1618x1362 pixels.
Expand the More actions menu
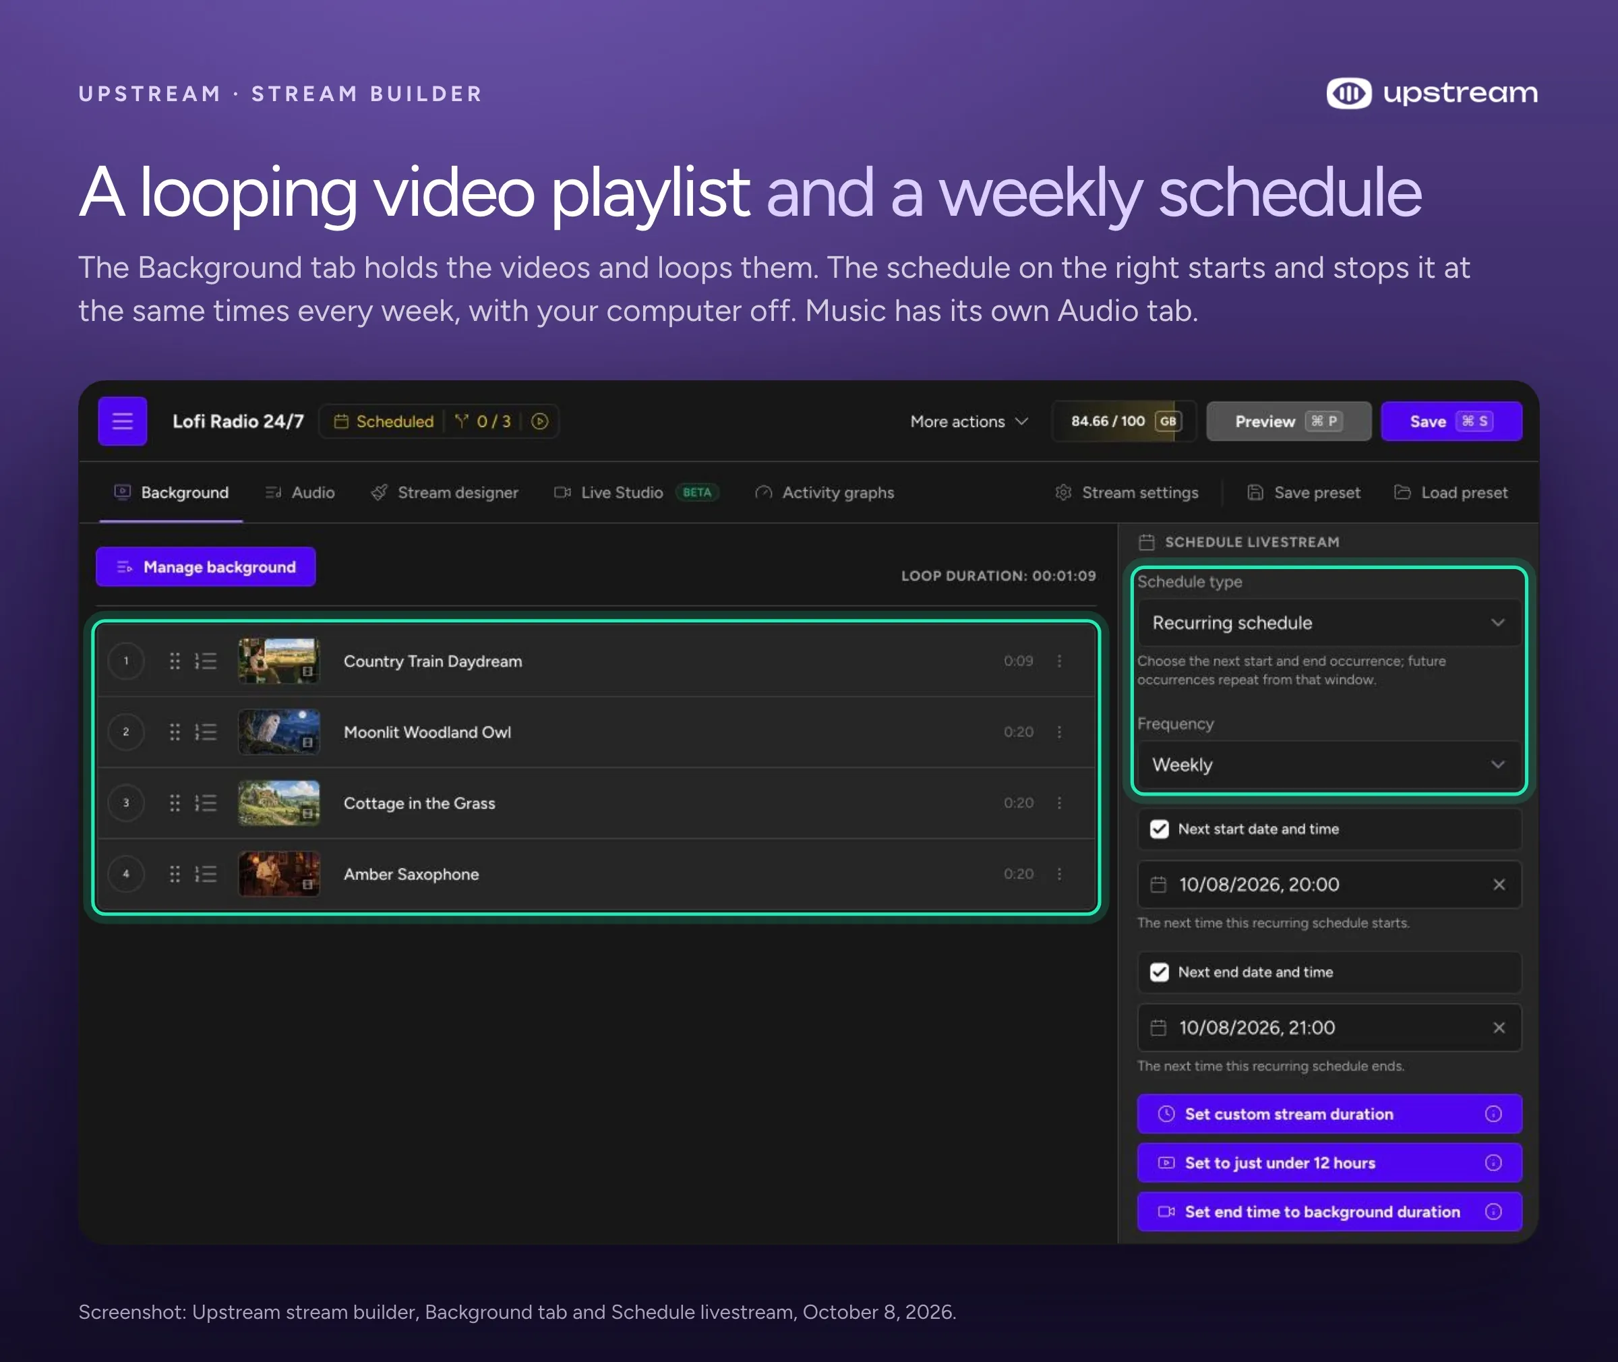(969, 421)
